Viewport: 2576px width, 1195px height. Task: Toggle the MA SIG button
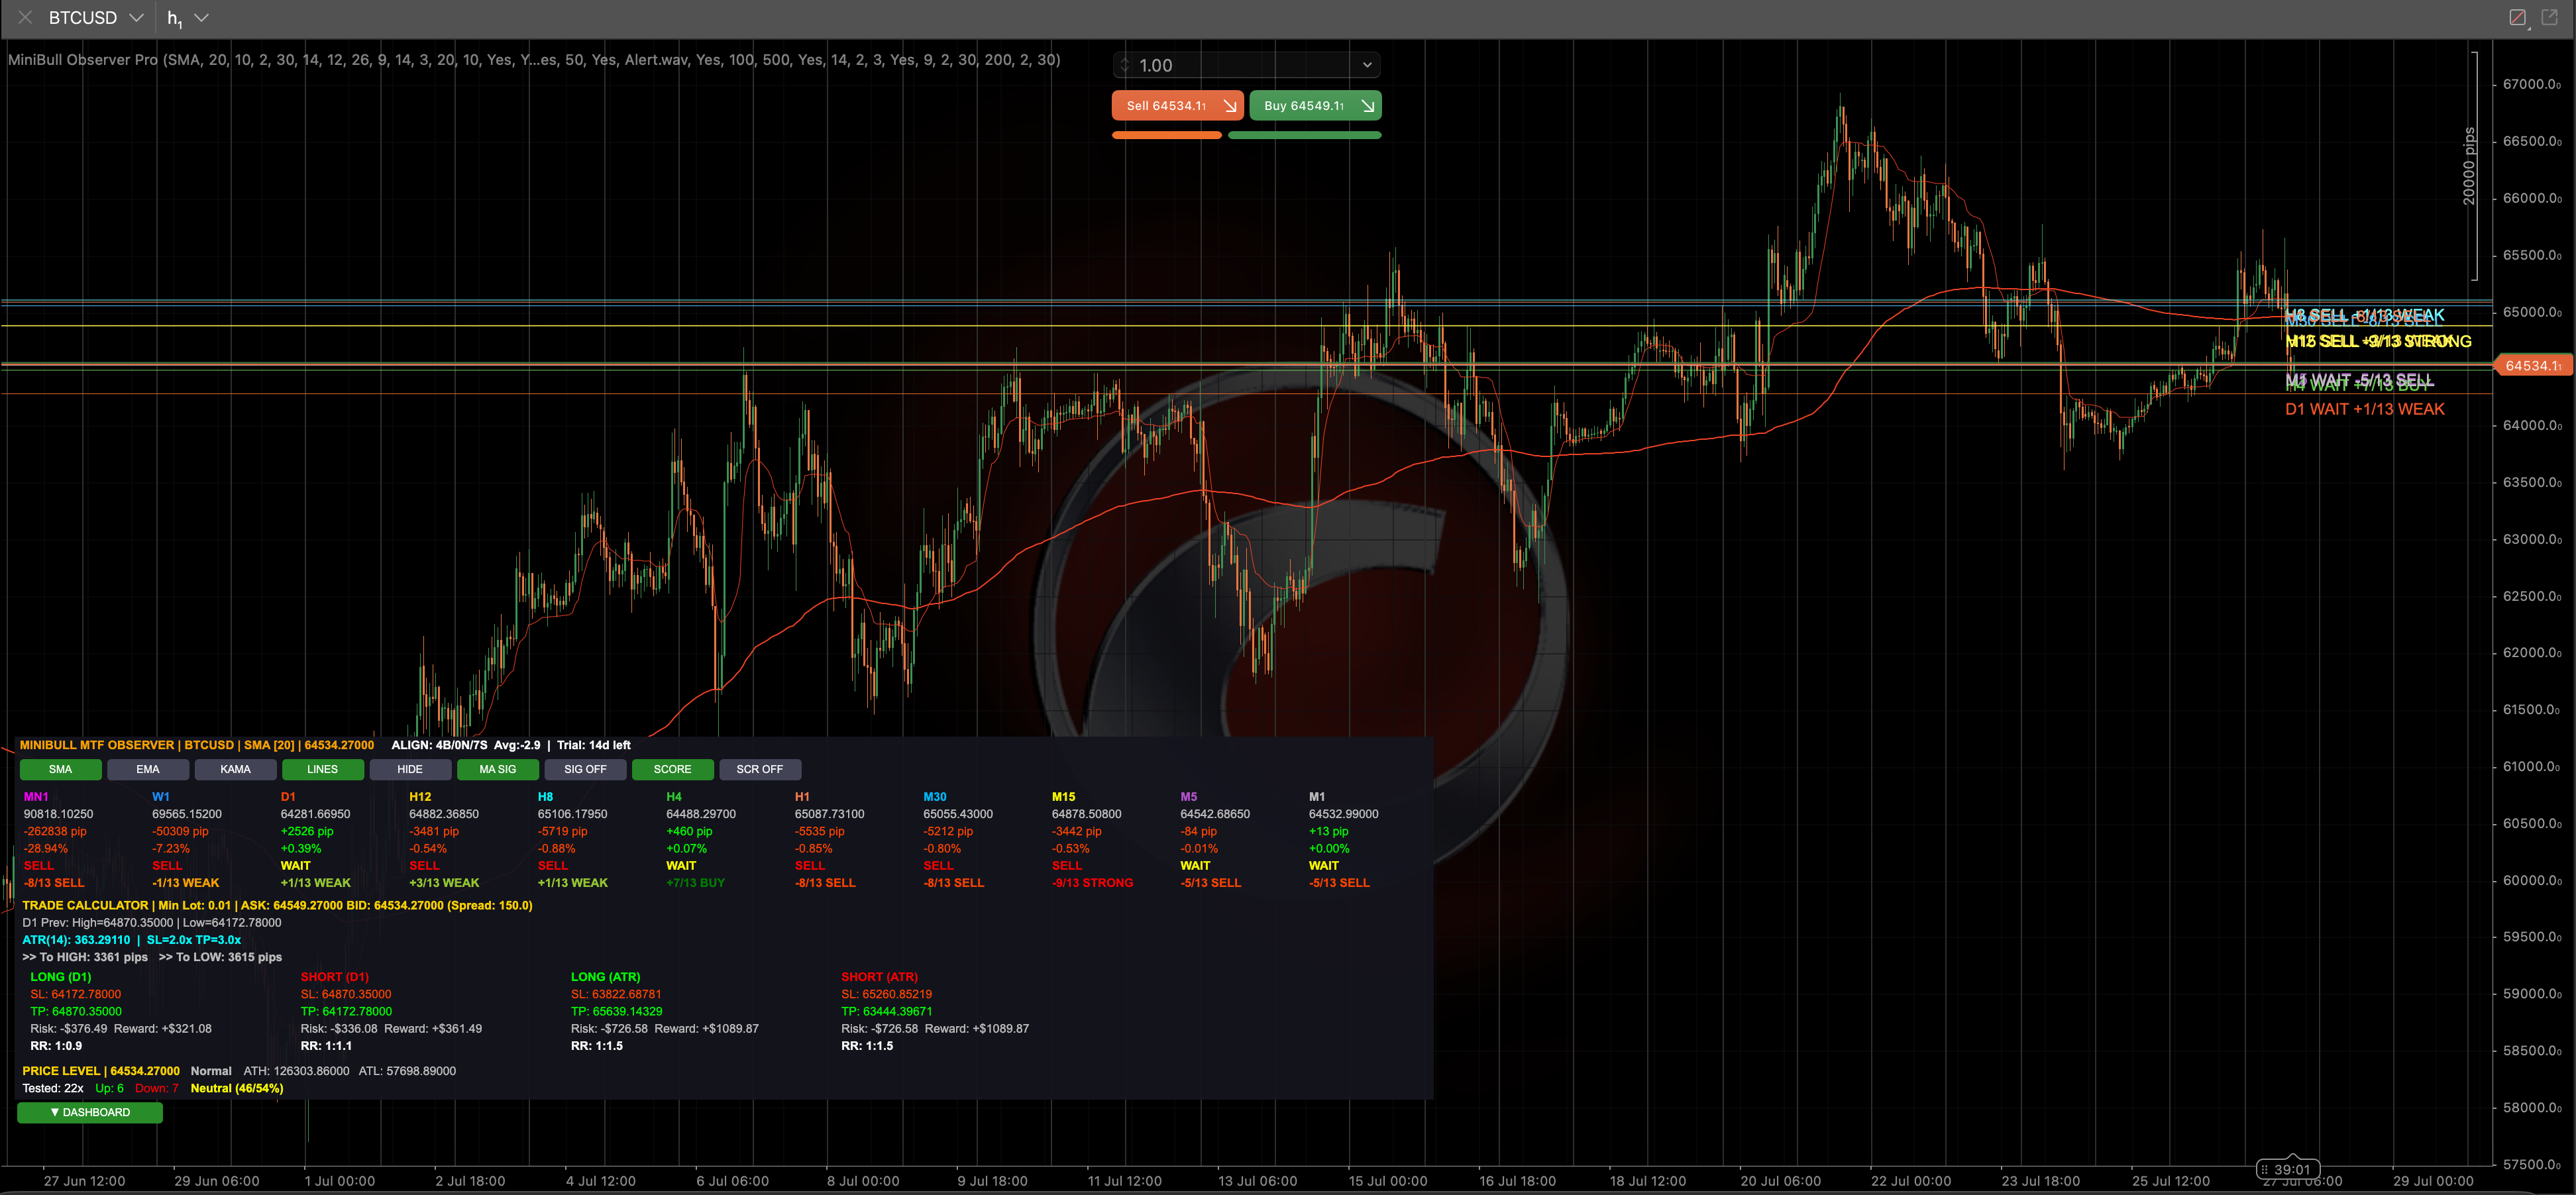coord(497,769)
